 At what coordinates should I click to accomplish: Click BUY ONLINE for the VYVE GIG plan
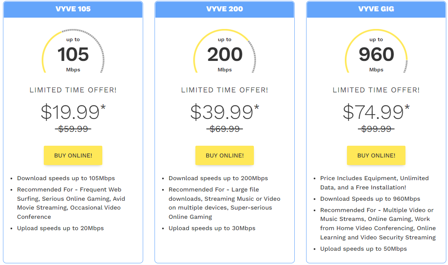pyautogui.click(x=376, y=155)
